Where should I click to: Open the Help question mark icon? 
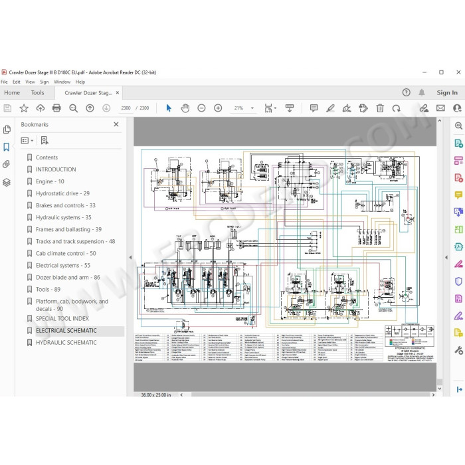pyautogui.click(x=407, y=92)
